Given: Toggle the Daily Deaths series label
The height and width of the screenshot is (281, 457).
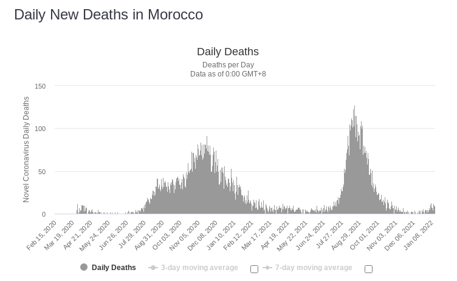Looking at the screenshot, I should click(114, 268).
